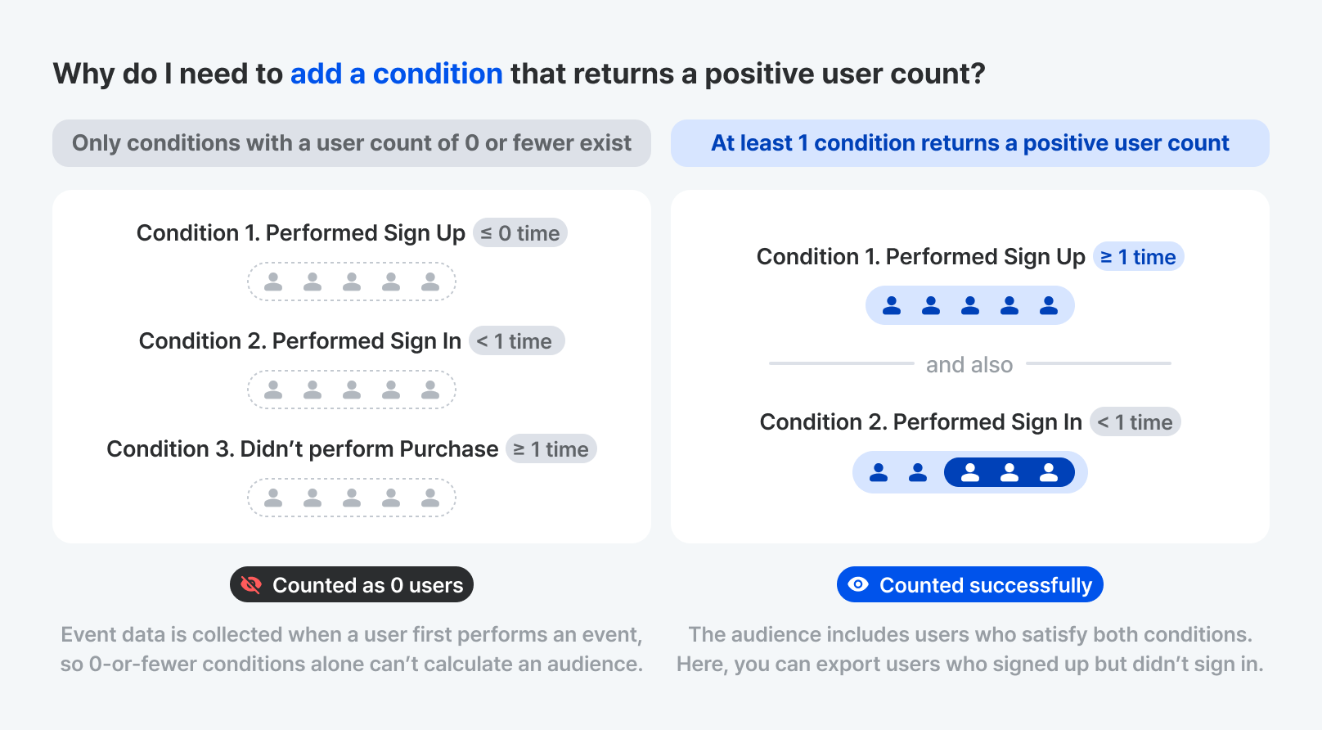
Task: Click first white highlighted user icon under Sign In
Action: (x=970, y=472)
